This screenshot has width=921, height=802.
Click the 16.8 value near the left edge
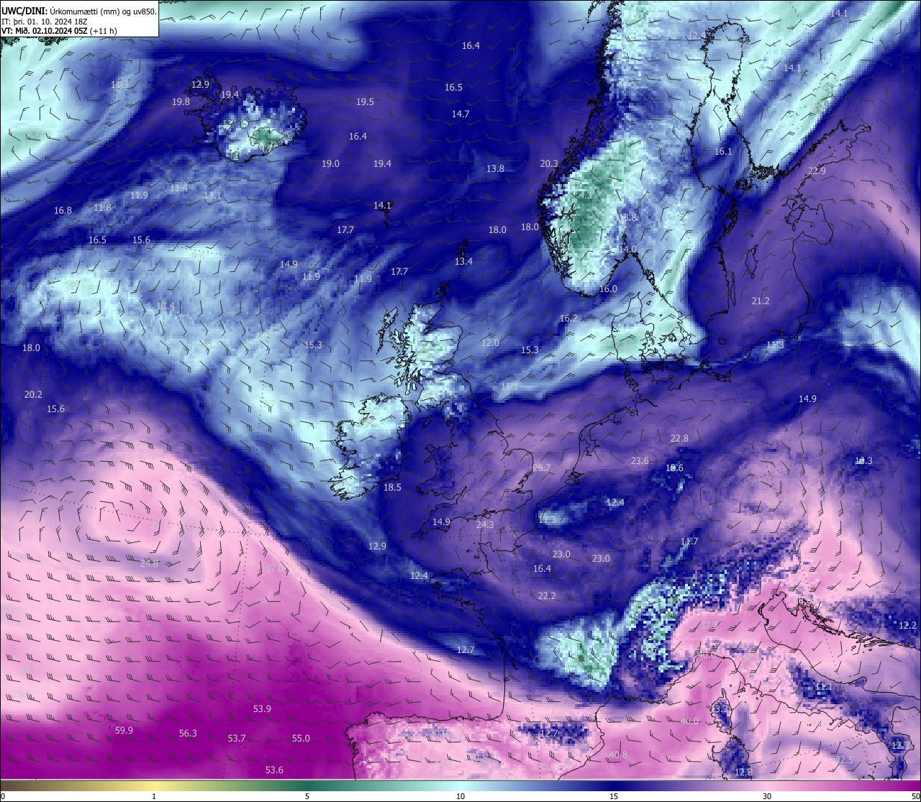[63, 210]
